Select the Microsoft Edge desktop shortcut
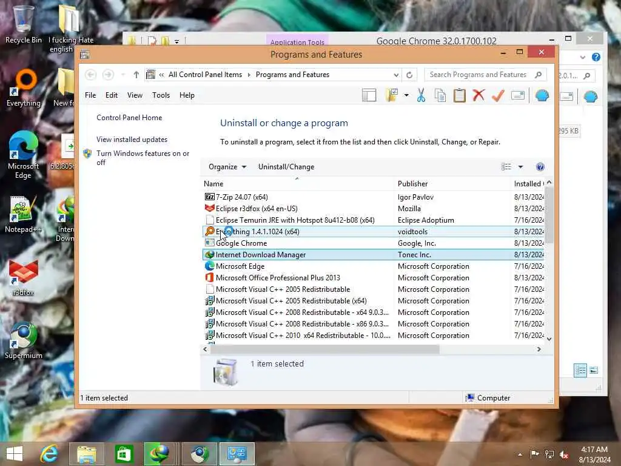This screenshot has width=621, height=466. coord(24,155)
